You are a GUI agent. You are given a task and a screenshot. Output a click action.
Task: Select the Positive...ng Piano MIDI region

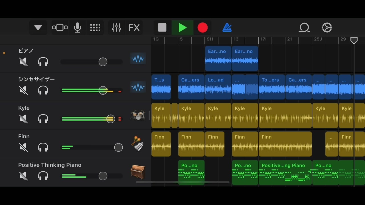[285, 173]
